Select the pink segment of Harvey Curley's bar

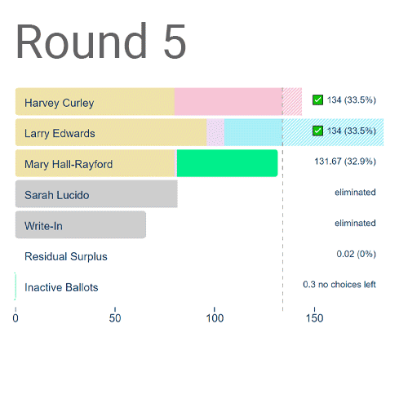(228, 101)
